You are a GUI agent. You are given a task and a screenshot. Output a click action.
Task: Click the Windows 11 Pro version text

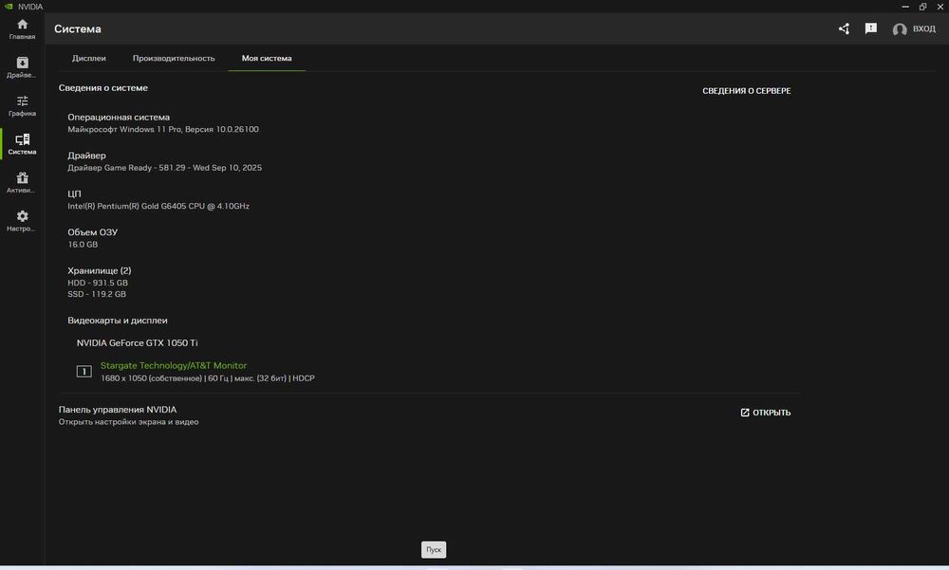[163, 129]
